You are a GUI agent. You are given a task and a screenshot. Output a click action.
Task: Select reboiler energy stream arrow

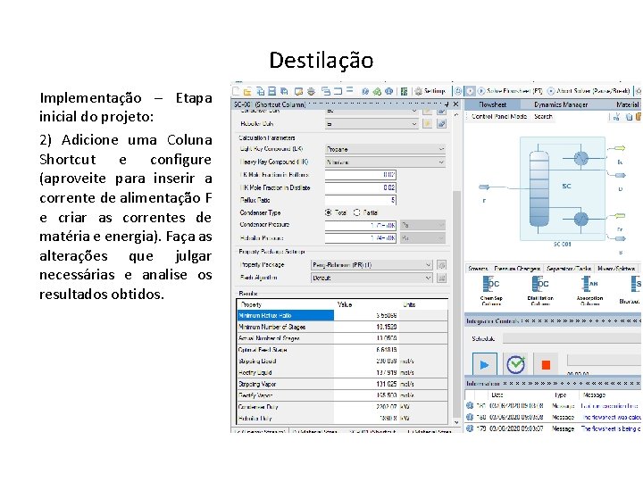(620, 216)
